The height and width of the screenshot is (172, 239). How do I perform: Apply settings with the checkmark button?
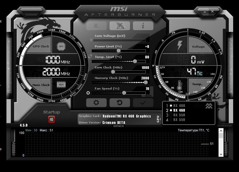(143, 103)
